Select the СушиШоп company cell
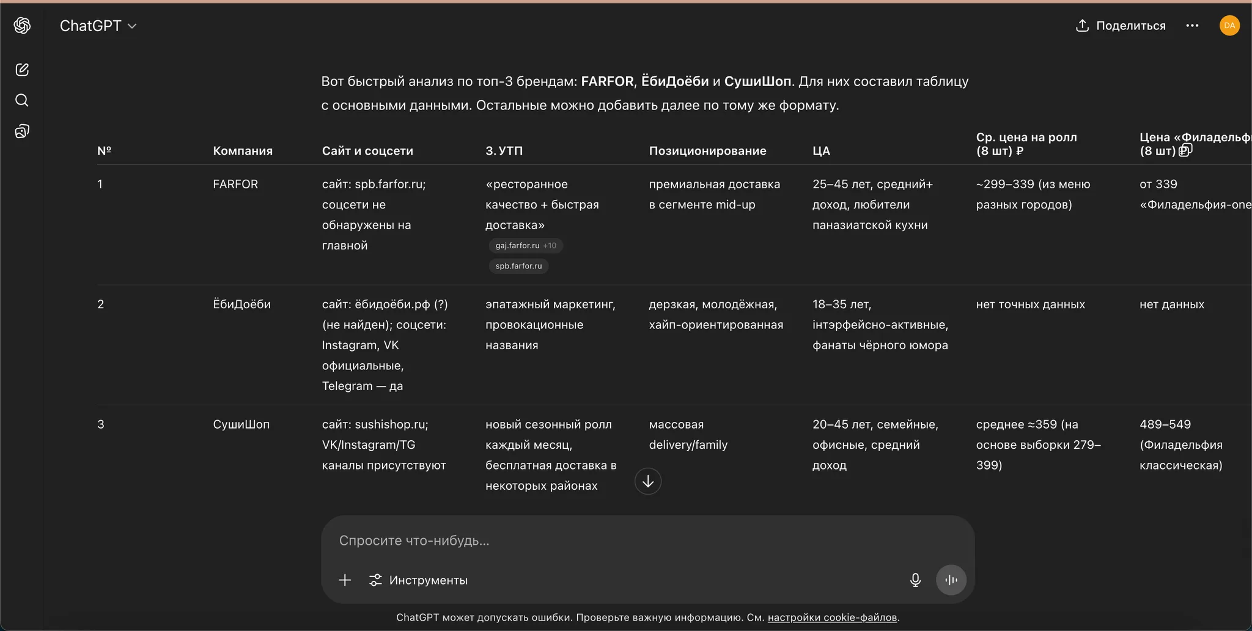This screenshot has height=631, width=1252. 241,424
